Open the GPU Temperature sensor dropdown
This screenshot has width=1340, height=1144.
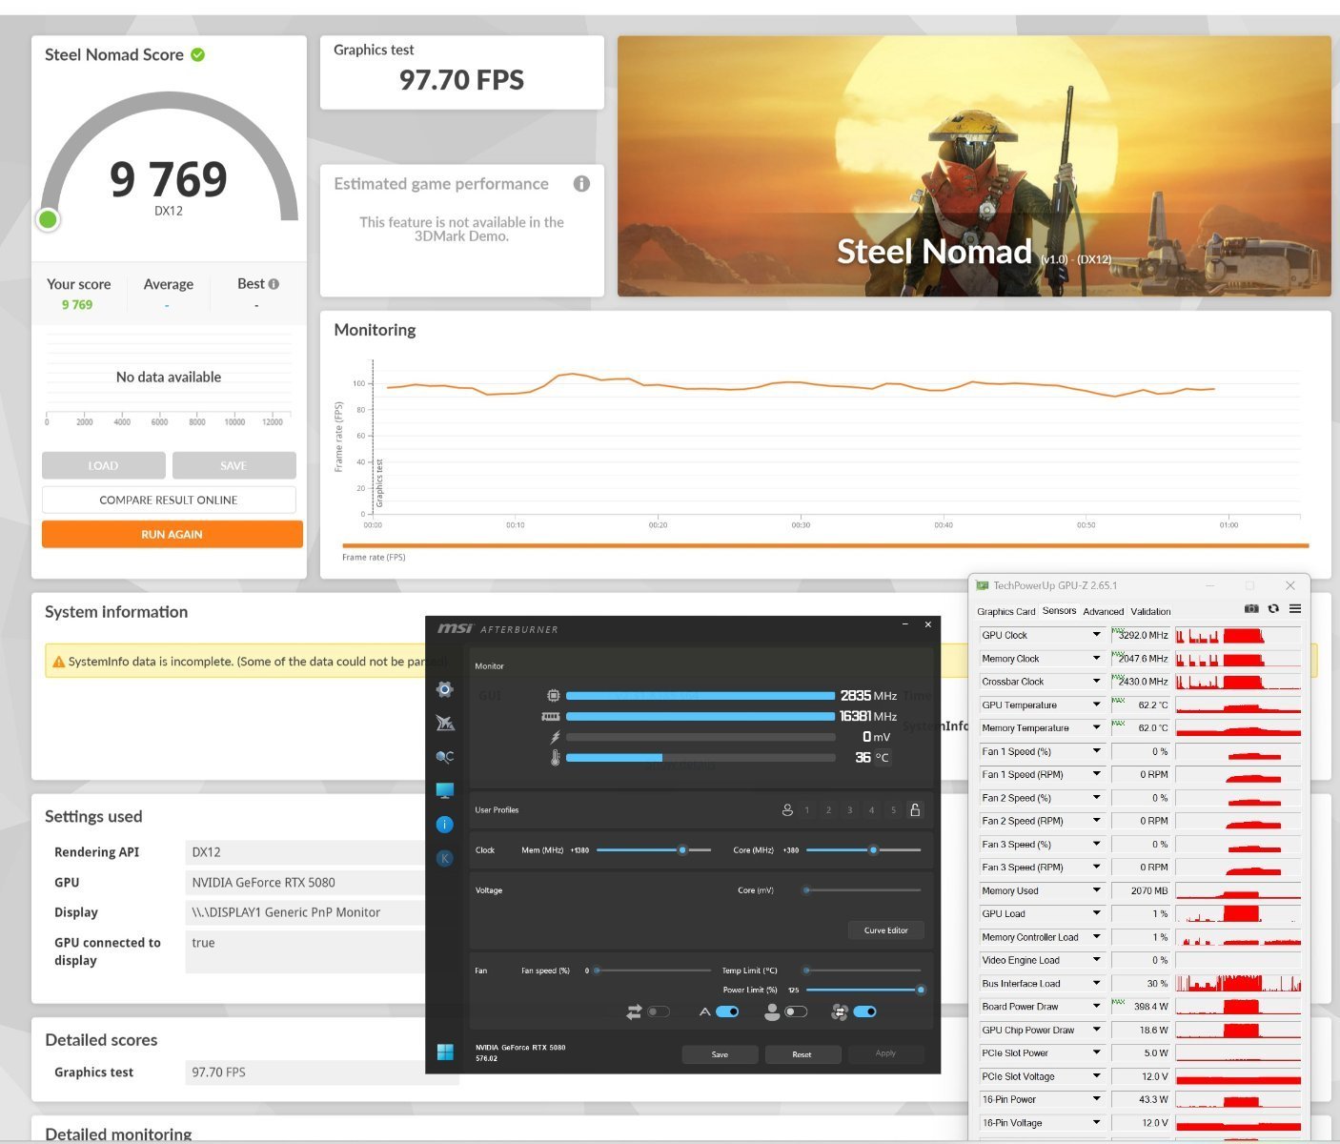(1096, 705)
